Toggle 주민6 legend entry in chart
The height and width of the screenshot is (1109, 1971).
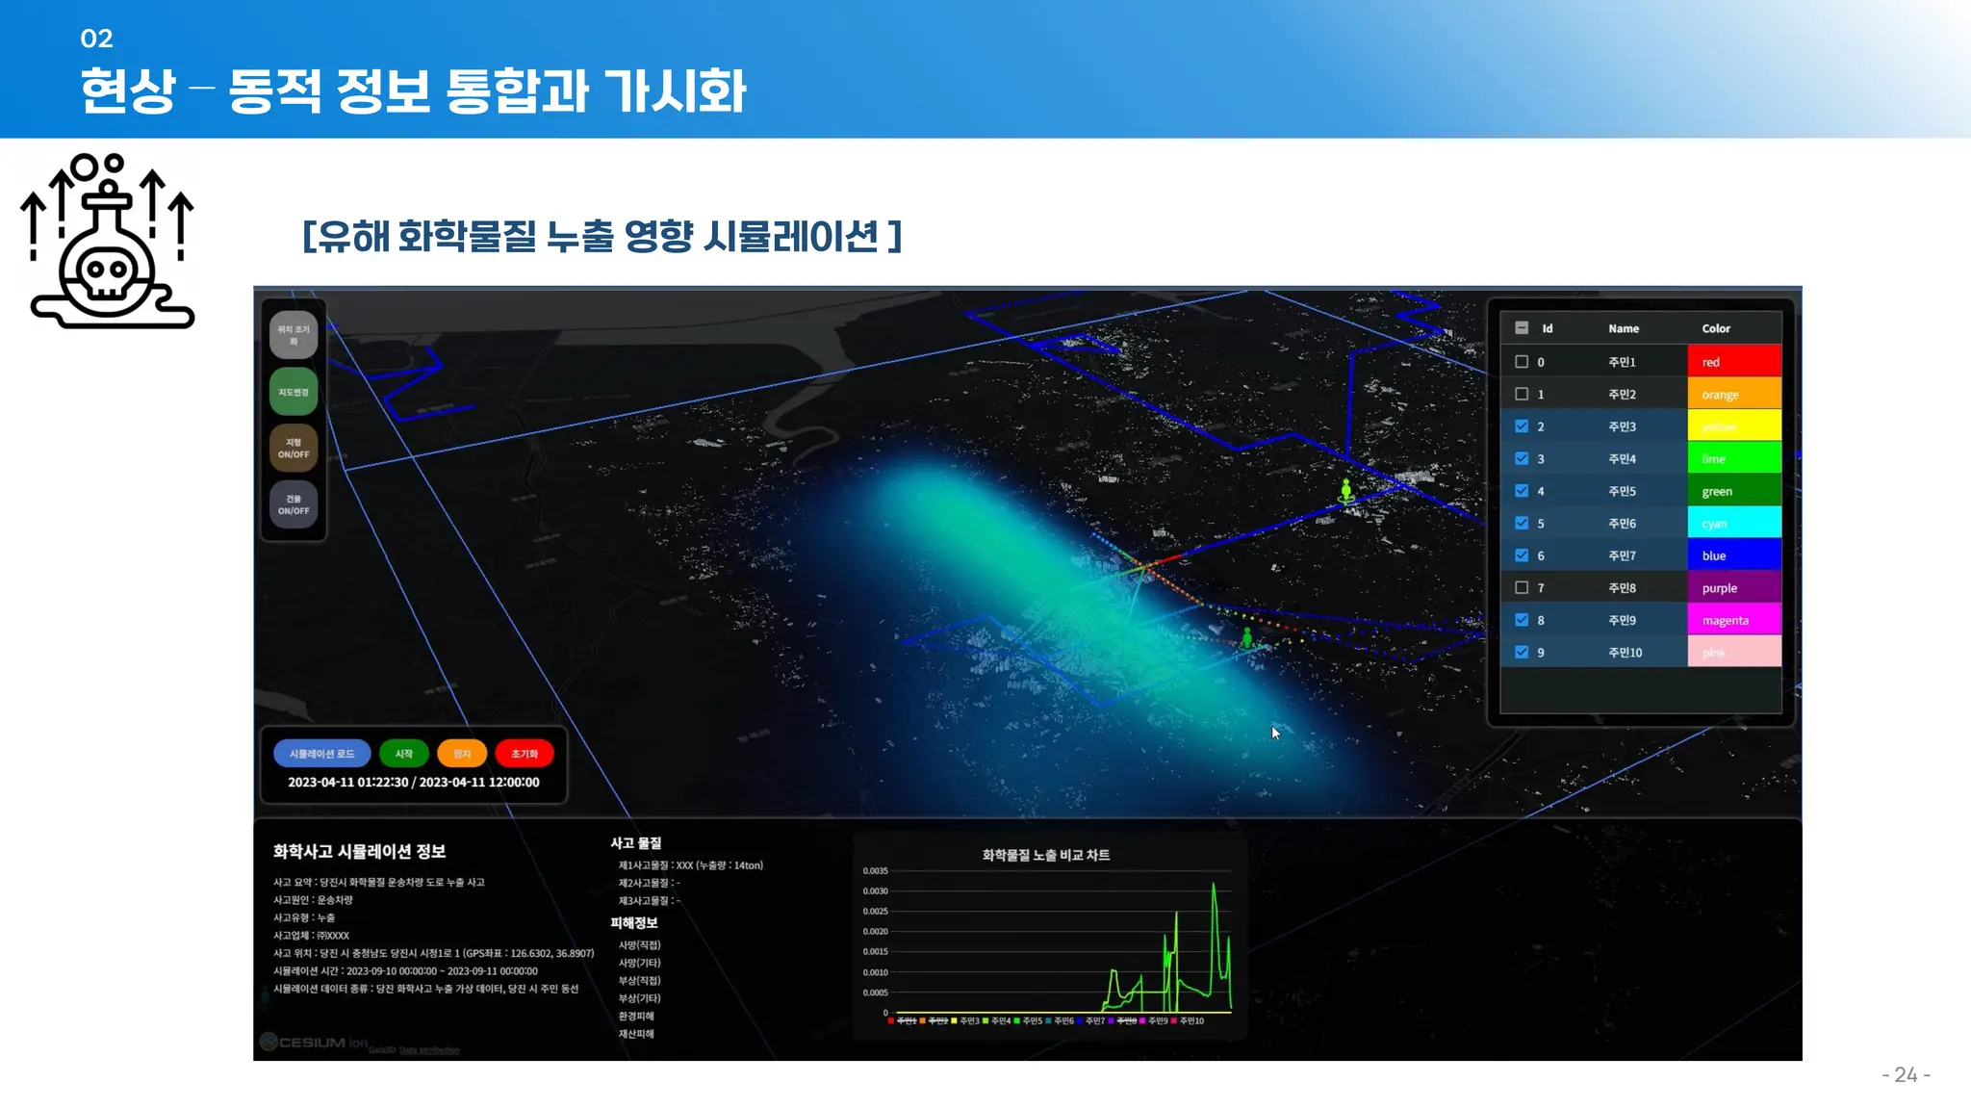pos(1060,1020)
